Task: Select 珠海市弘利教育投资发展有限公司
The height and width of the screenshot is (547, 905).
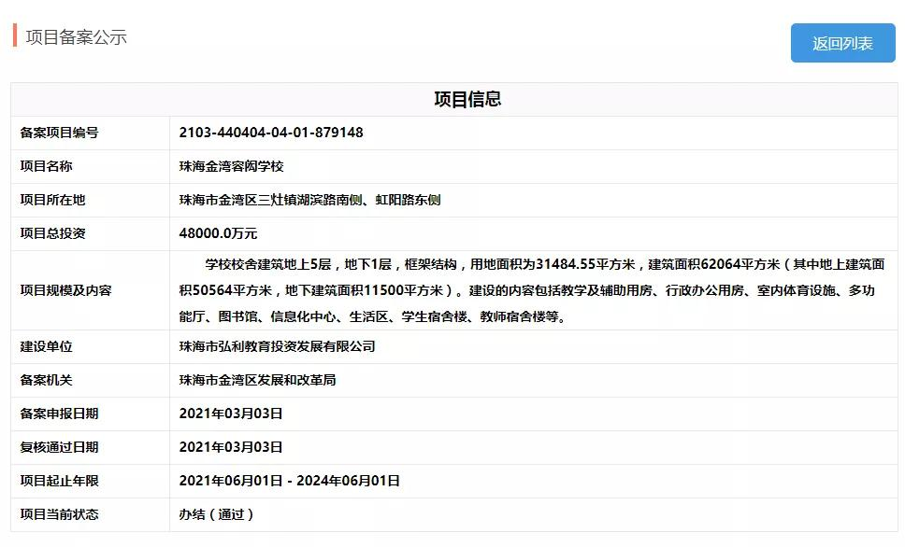Action: pyautogui.click(x=278, y=346)
